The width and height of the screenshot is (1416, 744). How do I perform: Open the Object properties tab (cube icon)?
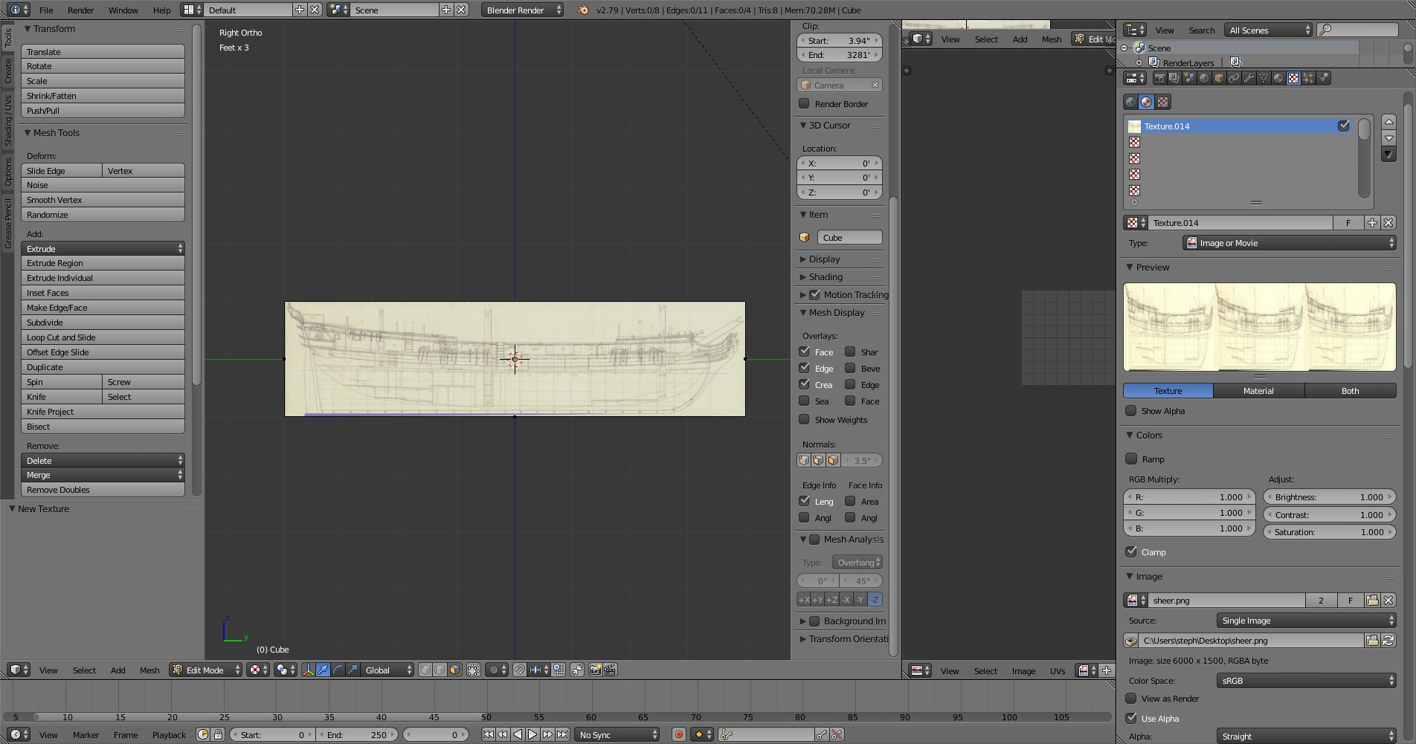(x=1219, y=78)
